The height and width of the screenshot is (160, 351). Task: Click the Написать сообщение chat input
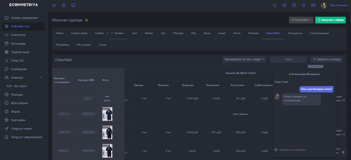304,150
